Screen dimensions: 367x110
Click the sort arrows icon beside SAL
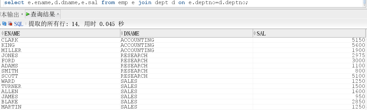[255, 33]
